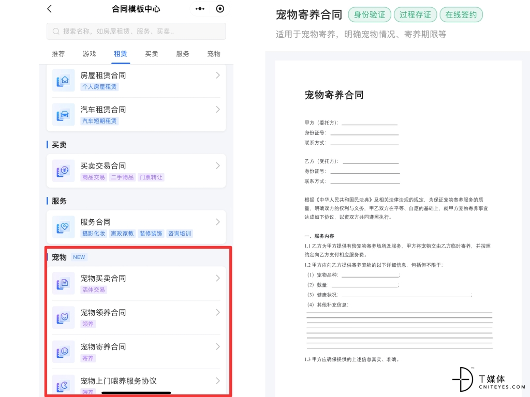This screenshot has height=397, width=530.
Task: Click the pet adoption contract icon
Action: pyautogui.click(x=63, y=317)
